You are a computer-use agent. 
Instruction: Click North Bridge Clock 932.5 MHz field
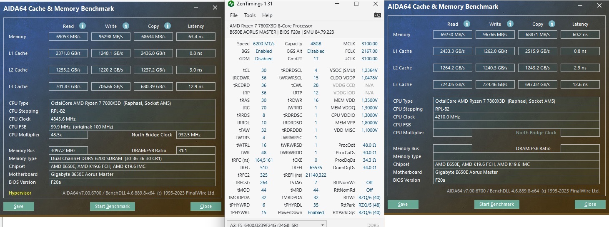point(196,135)
